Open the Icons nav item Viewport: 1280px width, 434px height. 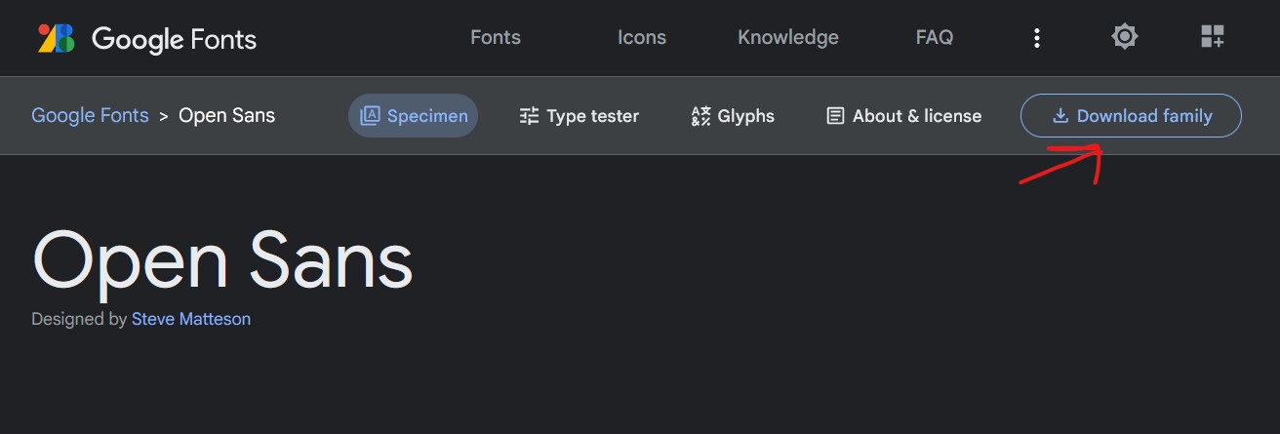coord(642,38)
